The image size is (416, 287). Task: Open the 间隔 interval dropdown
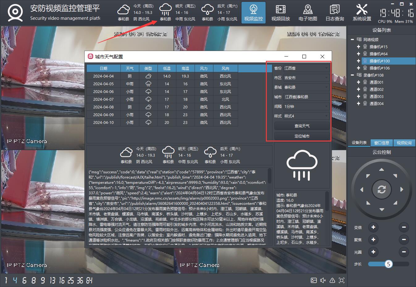(306, 107)
